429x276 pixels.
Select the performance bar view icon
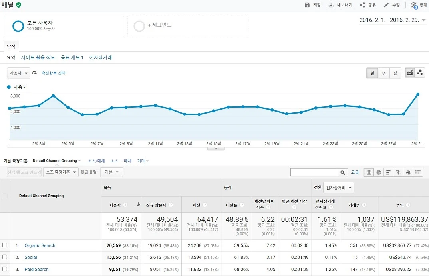388,172
